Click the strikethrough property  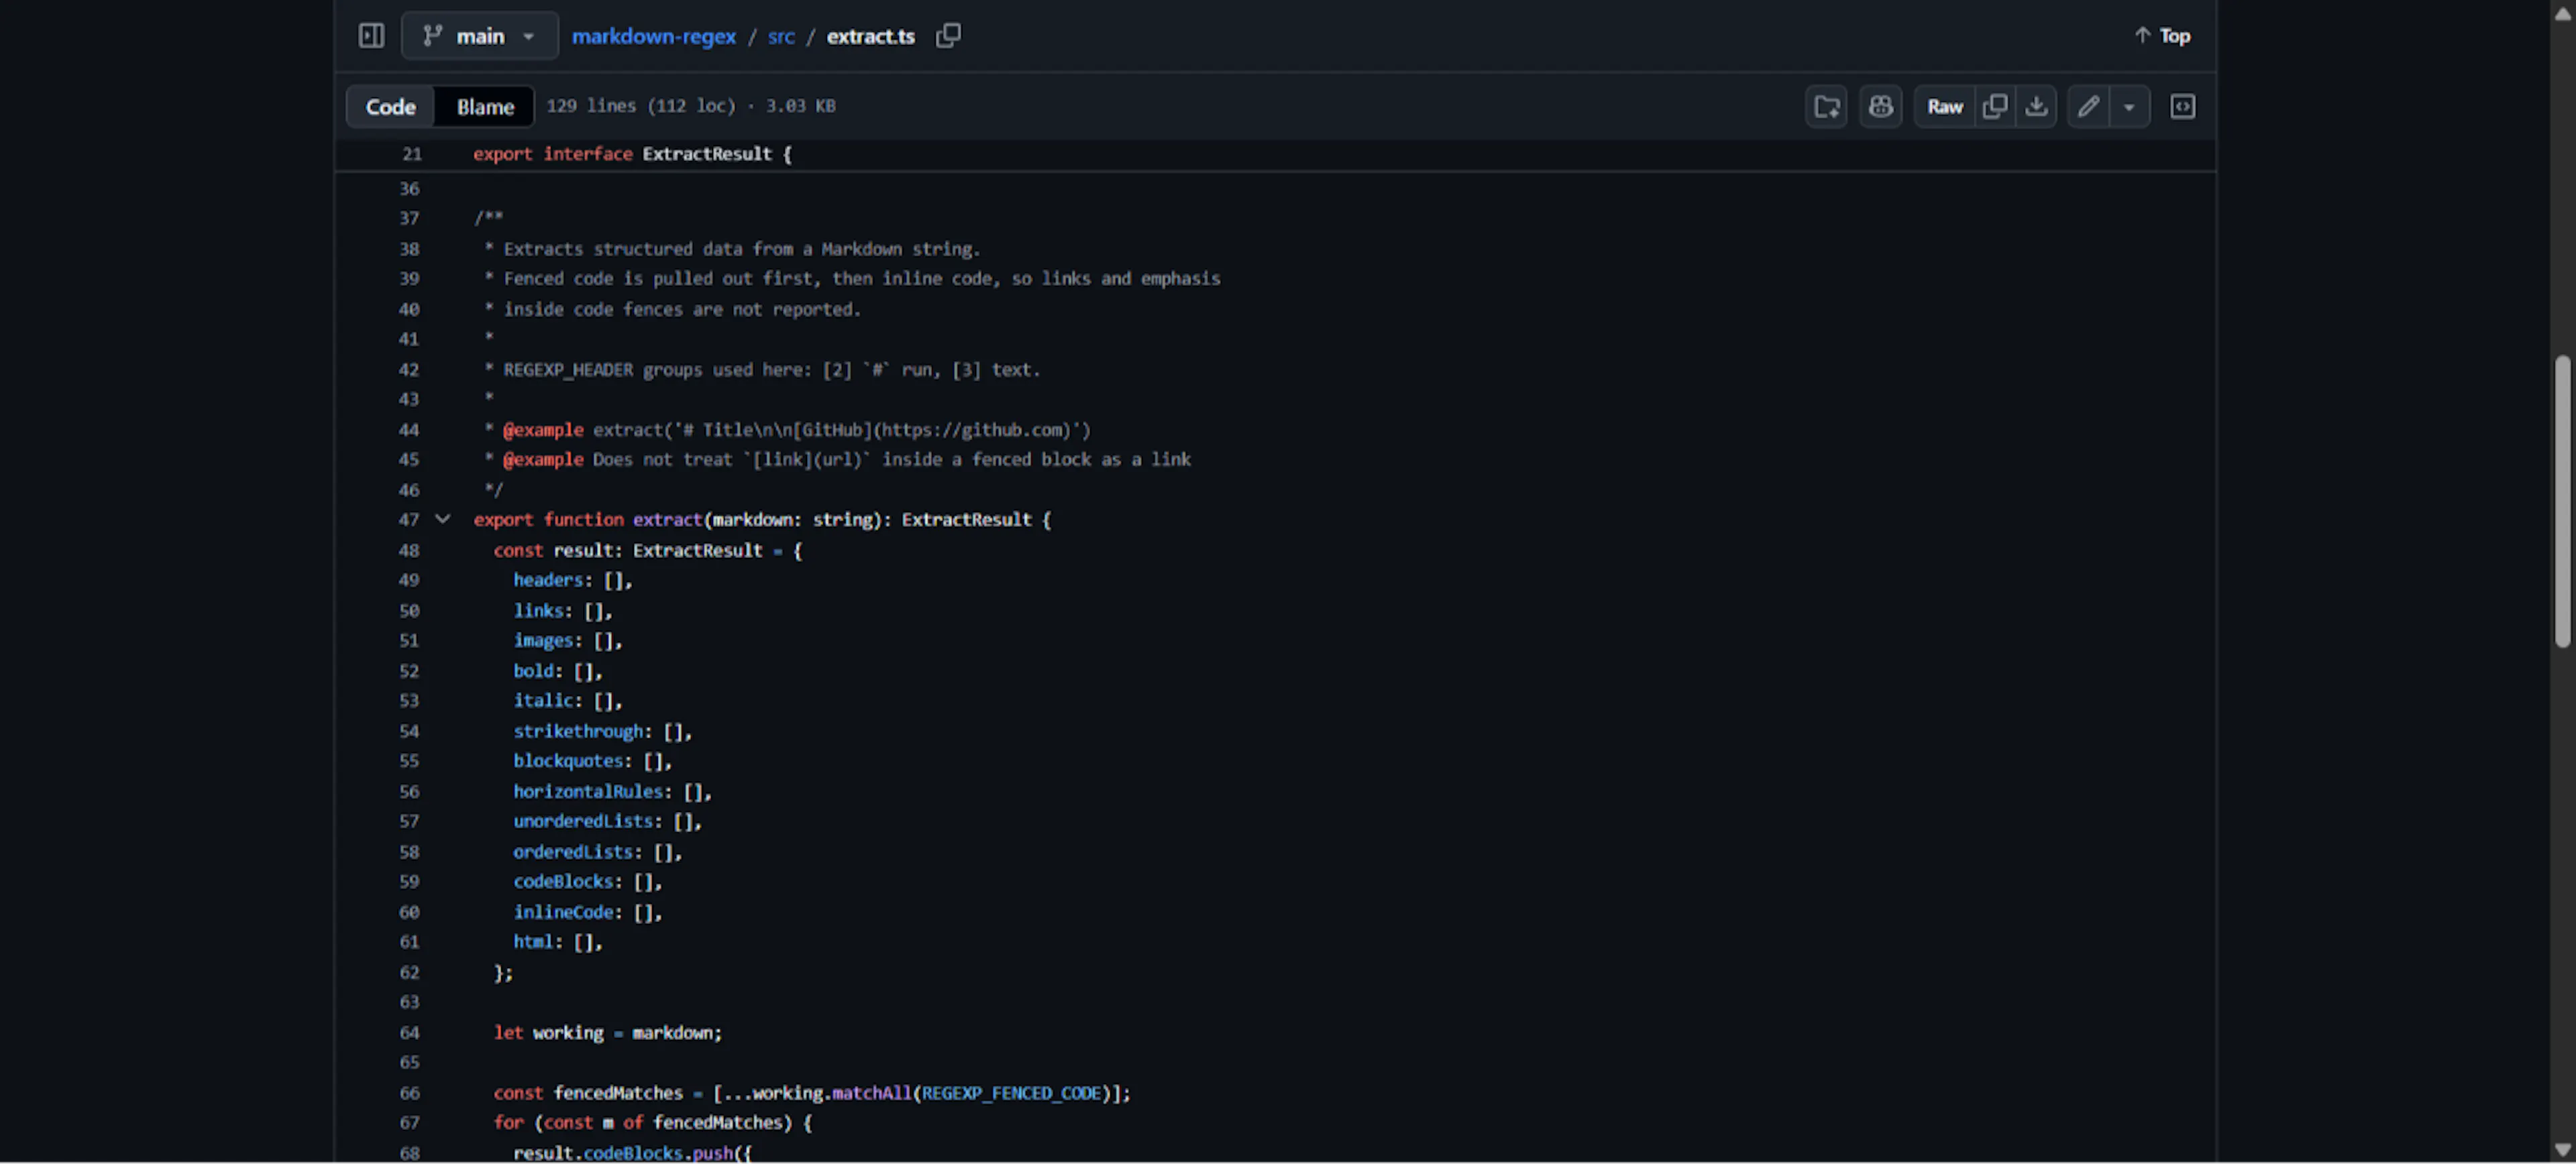[x=578, y=732]
